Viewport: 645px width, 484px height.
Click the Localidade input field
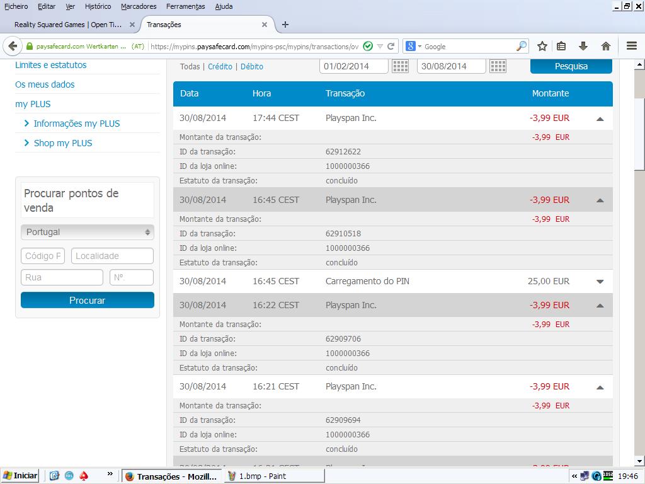click(x=112, y=256)
